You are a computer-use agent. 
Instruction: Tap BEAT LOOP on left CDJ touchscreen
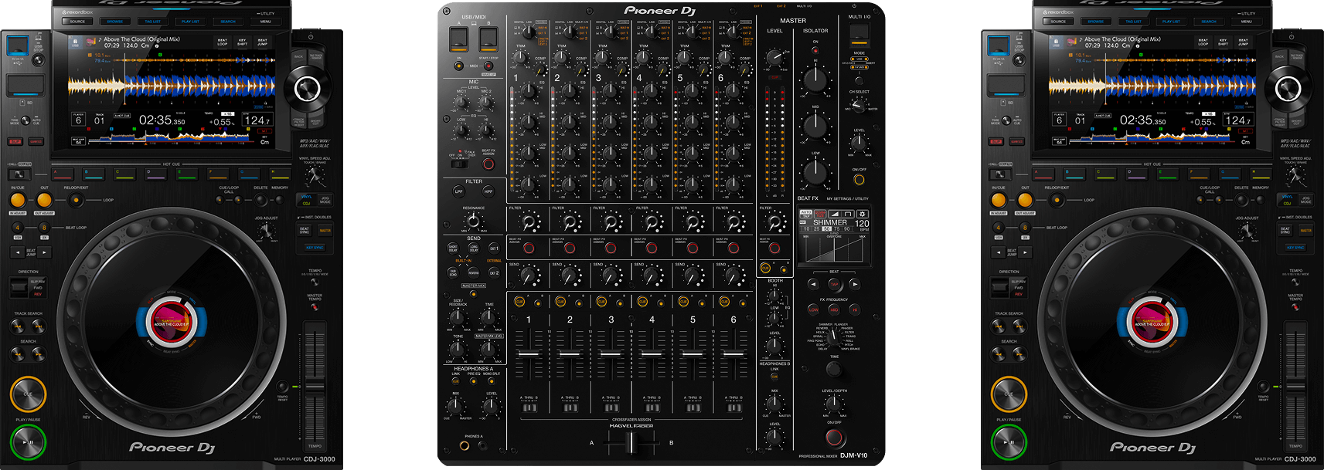[223, 42]
